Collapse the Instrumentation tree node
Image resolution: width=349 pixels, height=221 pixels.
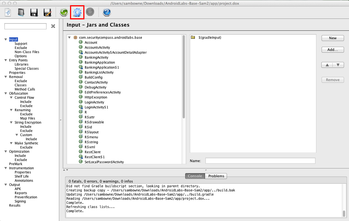(x=6, y=168)
